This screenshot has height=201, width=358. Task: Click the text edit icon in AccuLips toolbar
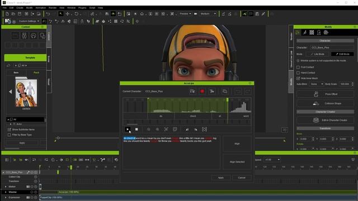(175, 129)
